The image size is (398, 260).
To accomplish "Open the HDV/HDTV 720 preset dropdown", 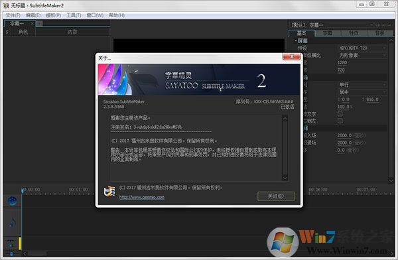I will [362, 48].
